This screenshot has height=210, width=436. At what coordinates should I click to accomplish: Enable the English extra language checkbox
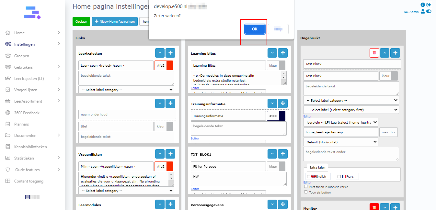pos(308,177)
